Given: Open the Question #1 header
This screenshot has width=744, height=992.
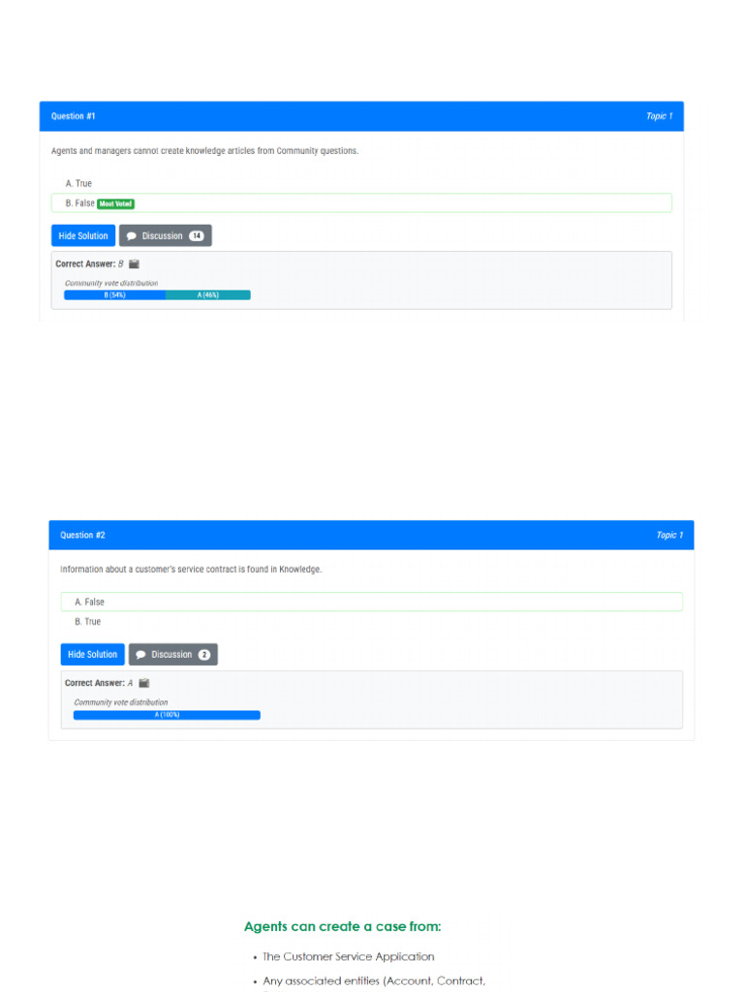Looking at the screenshot, I should (74, 116).
